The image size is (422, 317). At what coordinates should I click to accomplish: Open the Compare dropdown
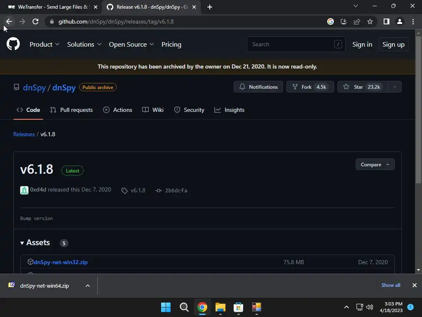(x=375, y=164)
